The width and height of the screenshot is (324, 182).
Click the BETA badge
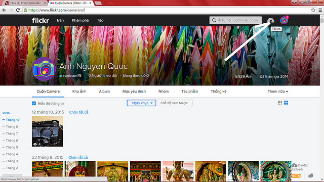[x=296, y=175]
